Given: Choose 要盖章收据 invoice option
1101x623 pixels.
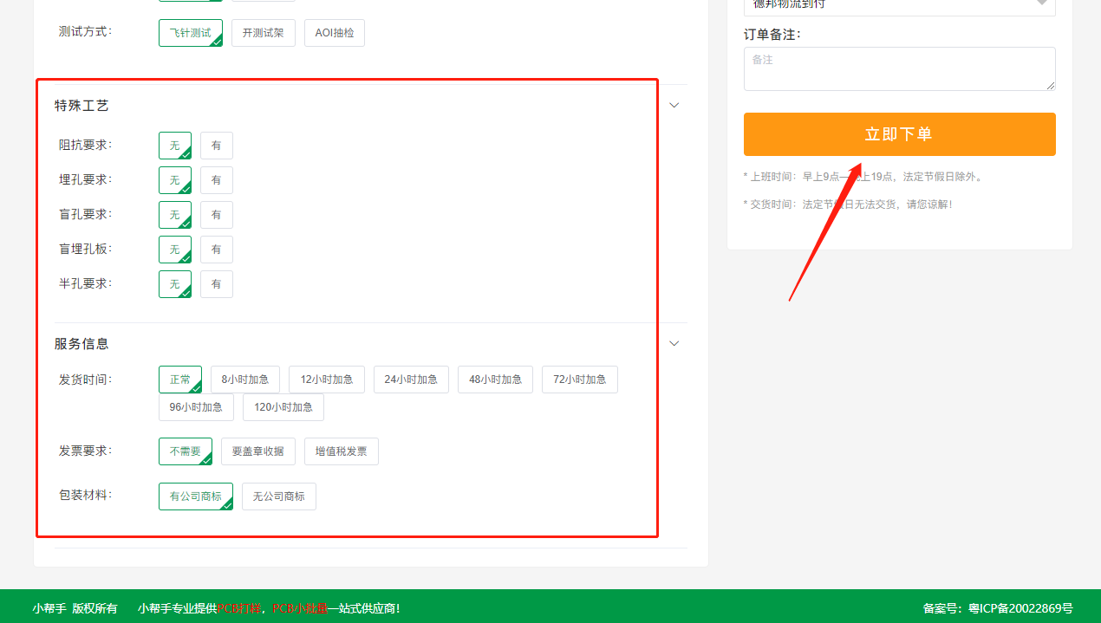Looking at the screenshot, I should click(x=257, y=451).
